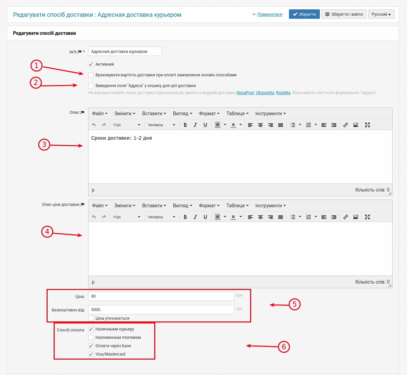Click Italic in the Опис editor toolbar
The image size is (407, 375).
tap(195, 125)
